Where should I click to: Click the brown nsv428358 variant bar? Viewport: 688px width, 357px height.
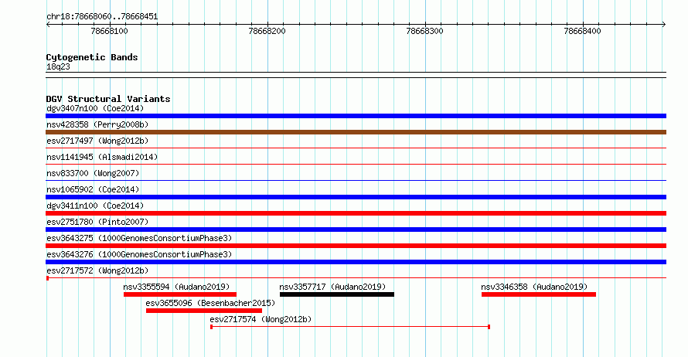(x=356, y=132)
